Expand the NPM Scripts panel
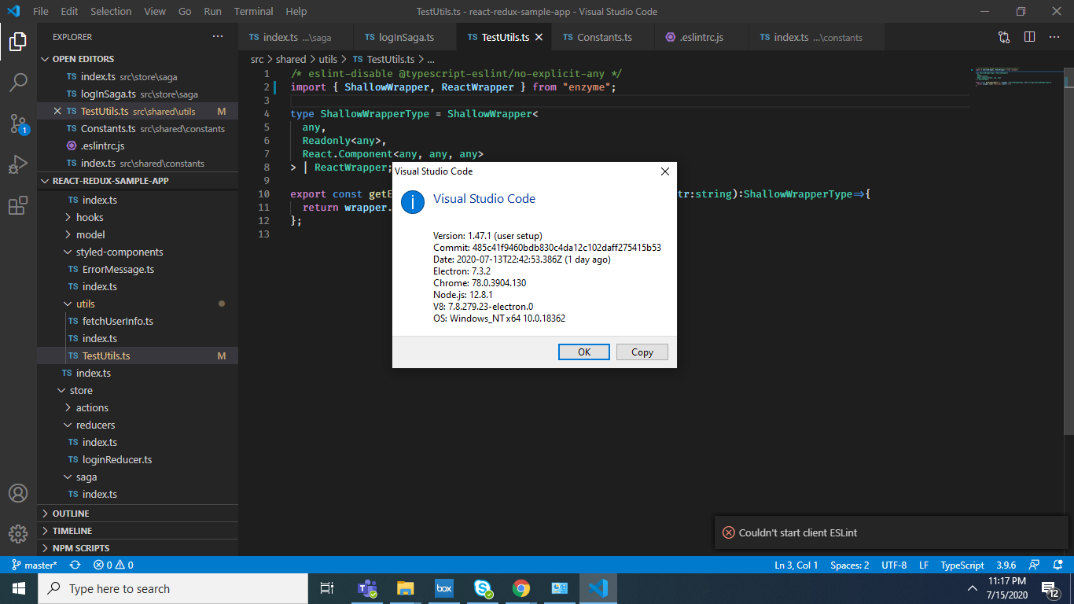This screenshot has height=604, width=1074. 138,548
